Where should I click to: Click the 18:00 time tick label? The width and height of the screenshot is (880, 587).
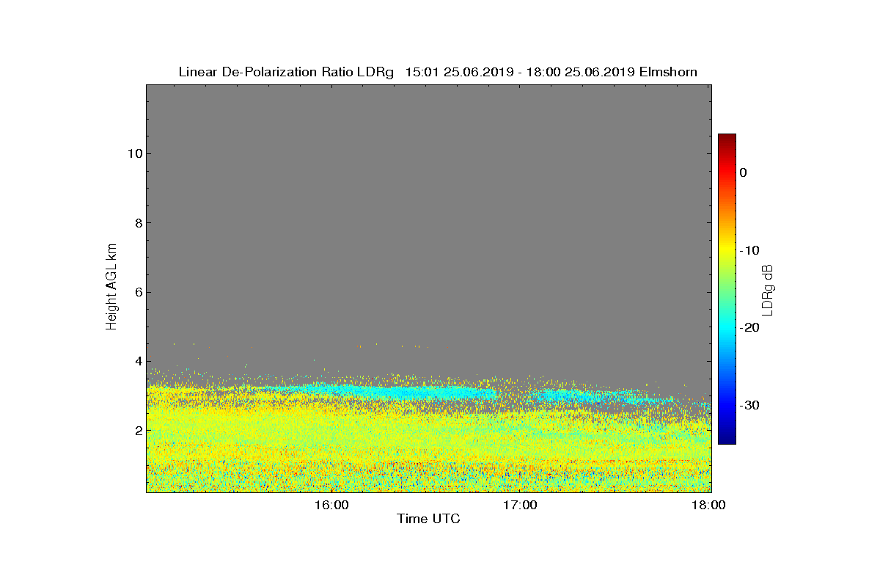(709, 505)
